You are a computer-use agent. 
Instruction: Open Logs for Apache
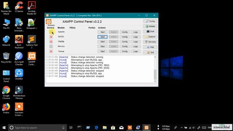[135, 32]
